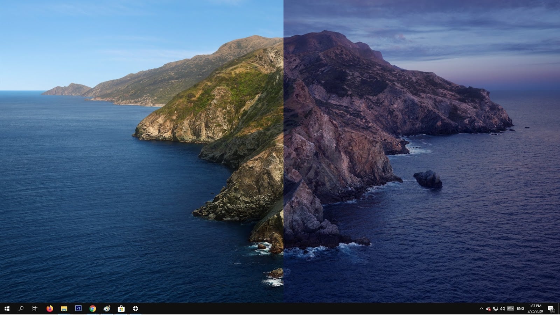Open the paint palette app icon

107,308
